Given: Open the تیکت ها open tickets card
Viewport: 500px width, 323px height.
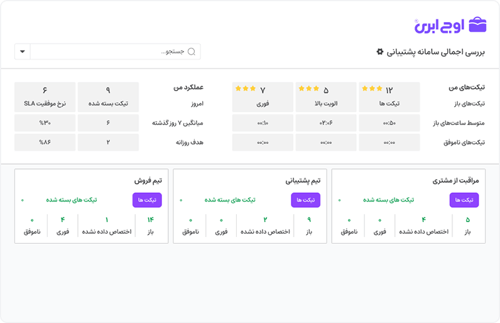Looking at the screenshot, I should click(389, 97).
